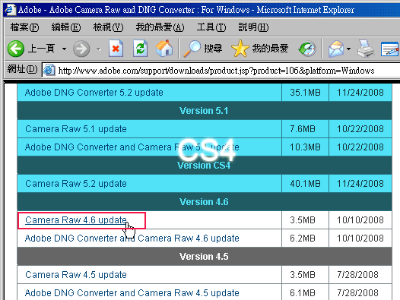400x300 pixels.
Task: Click the Camera Raw 4.6 update link
Action: coord(76,220)
